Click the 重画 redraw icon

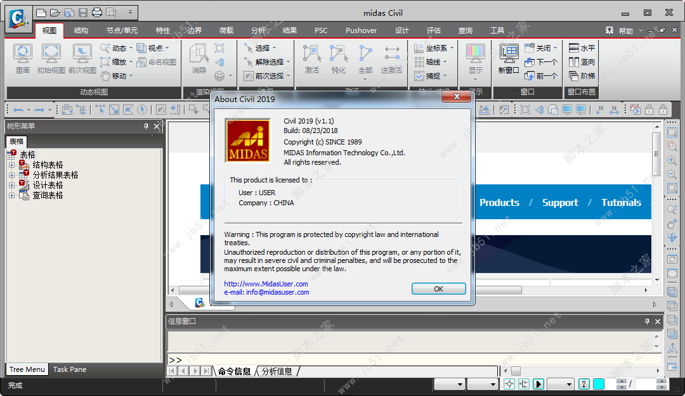click(x=22, y=58)
